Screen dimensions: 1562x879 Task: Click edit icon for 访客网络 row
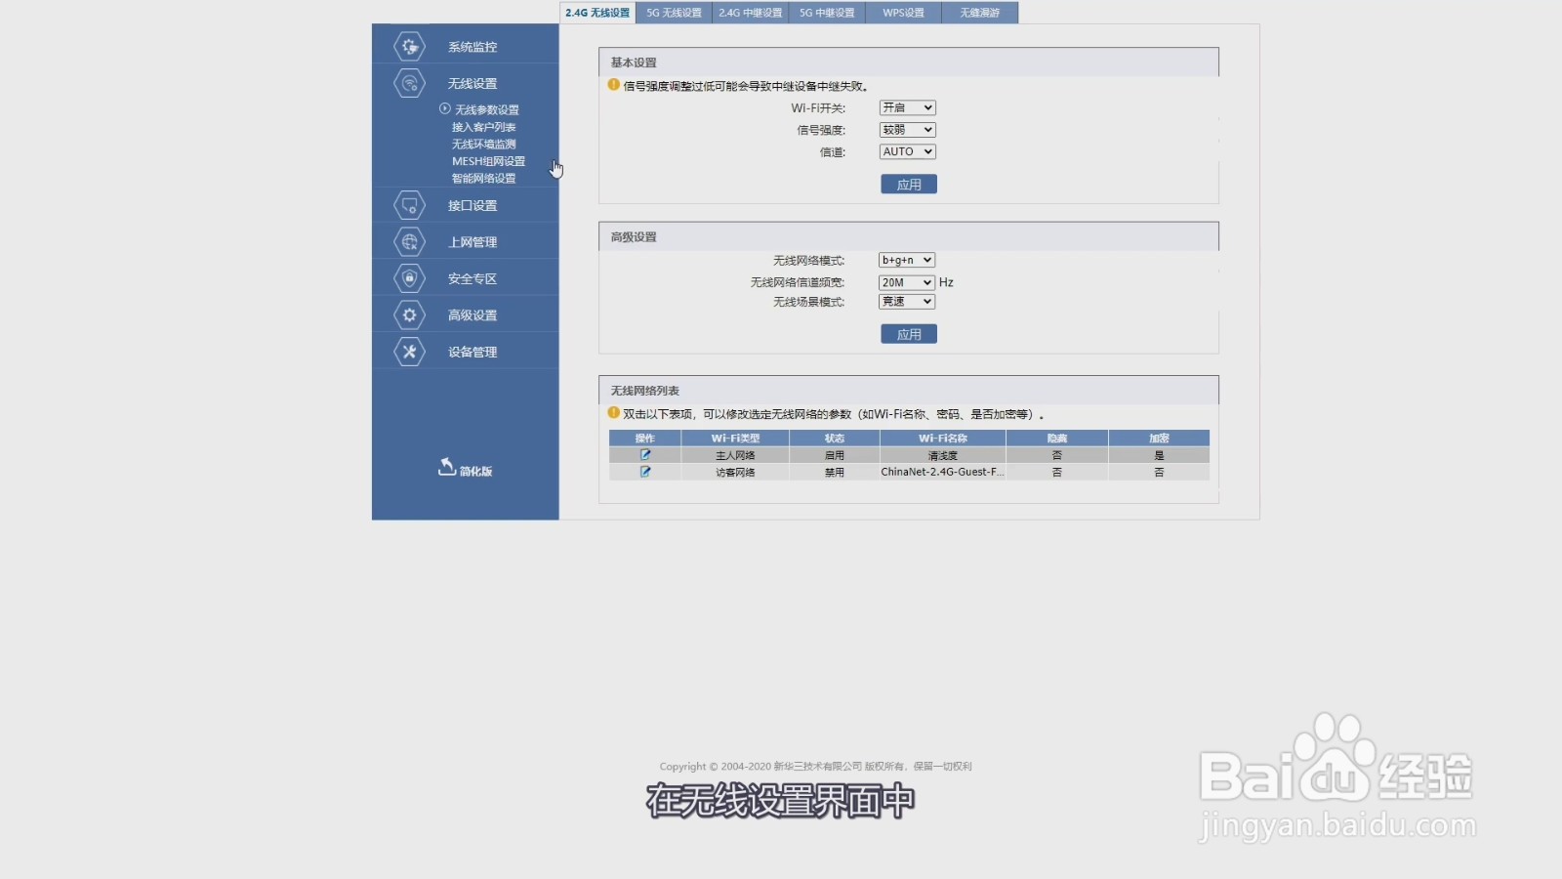pos(645,472)
